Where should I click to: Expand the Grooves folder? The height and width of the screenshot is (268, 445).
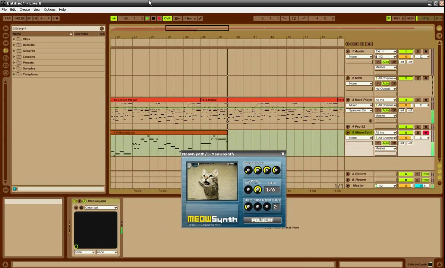[x=14, y=51]
